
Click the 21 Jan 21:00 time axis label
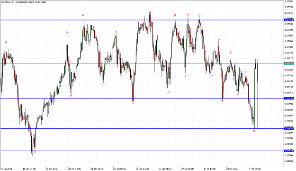pos(97,169)
